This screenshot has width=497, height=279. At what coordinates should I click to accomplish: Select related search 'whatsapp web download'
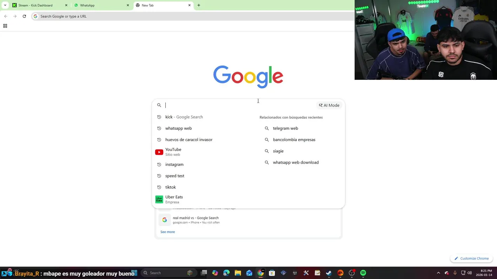295,162
